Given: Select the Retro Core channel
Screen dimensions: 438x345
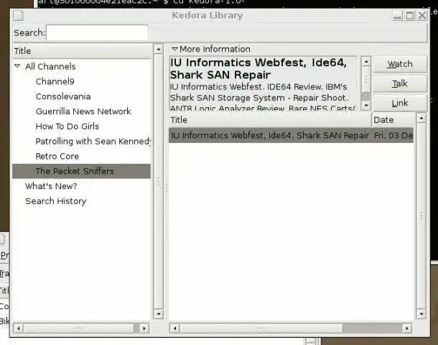Looking at the screenshot, I should pyautogui.click(x=57, y=156).
